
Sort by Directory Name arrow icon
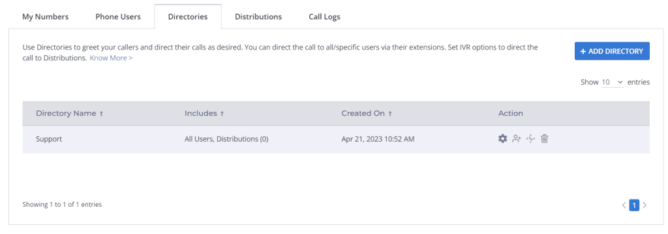click(x=101, y=114)
